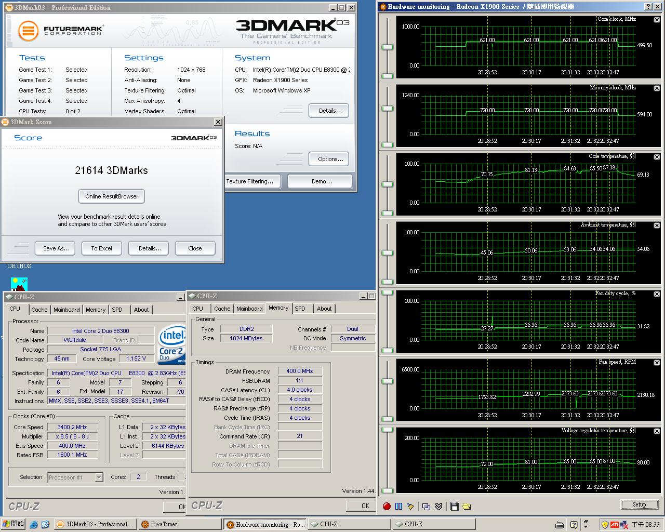Open the Windows Start button
This screenshot has height=532, width=665.
13,524
